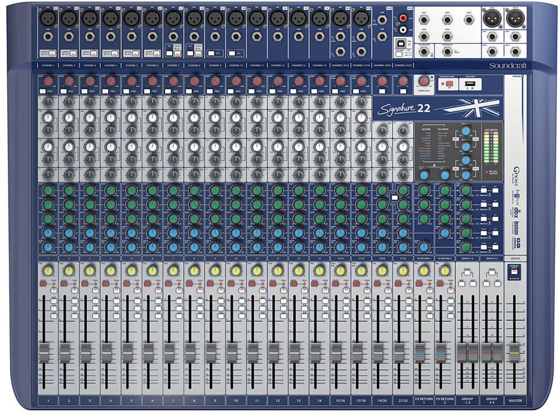Viewport: 560px width, 417px height.
Task: Click the headphones output jack
Action: click(x=425, y=51)
